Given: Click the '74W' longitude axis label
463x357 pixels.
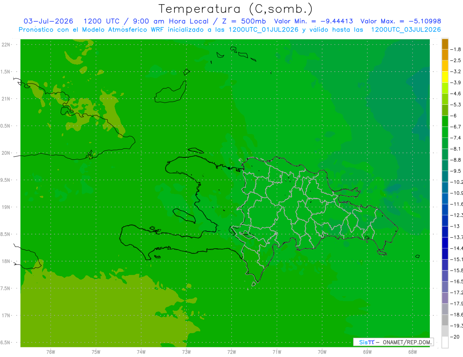Looking at the screenshot, I should point(141,352).
